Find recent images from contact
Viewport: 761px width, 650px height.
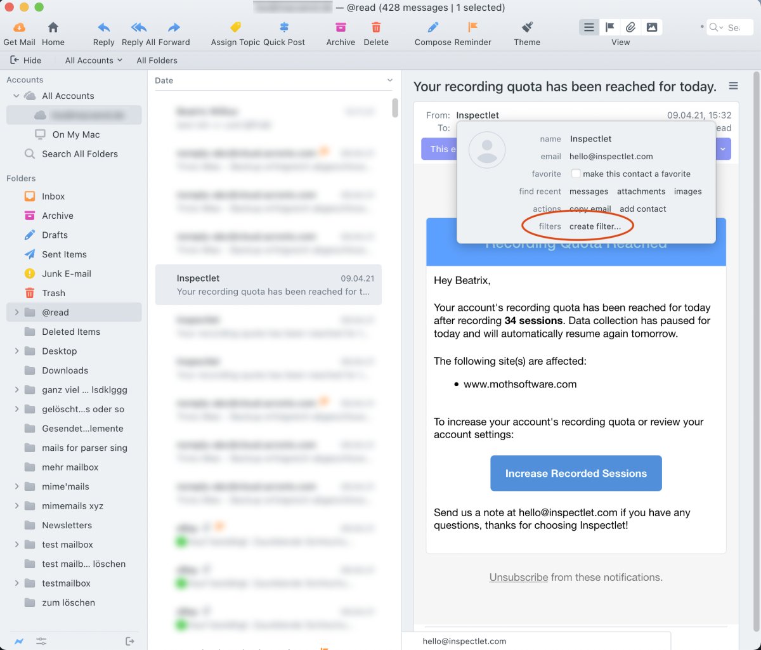(x=687, y=192)
